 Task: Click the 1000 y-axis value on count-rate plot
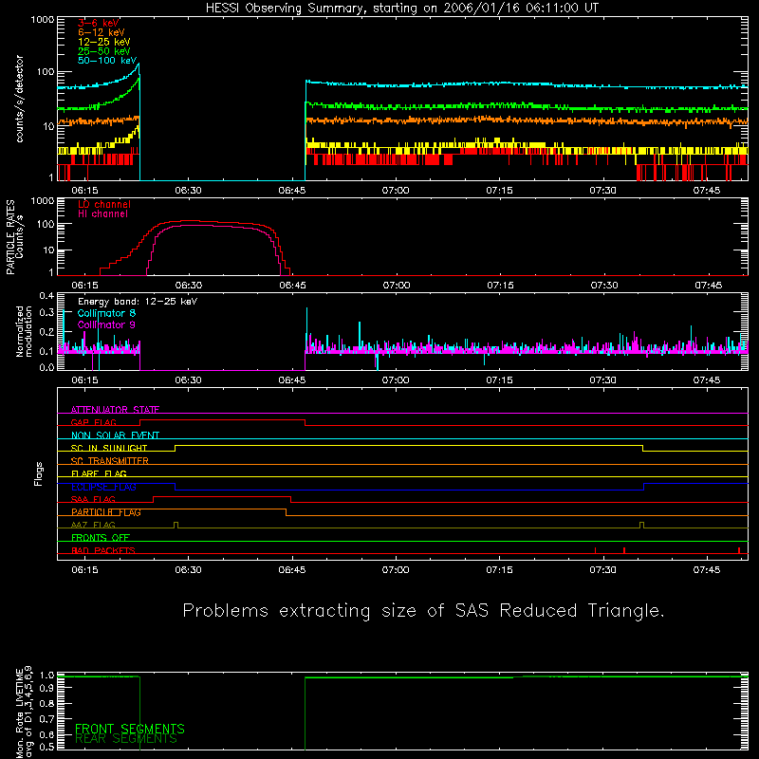pyautogui.click(x=43, y=20)
